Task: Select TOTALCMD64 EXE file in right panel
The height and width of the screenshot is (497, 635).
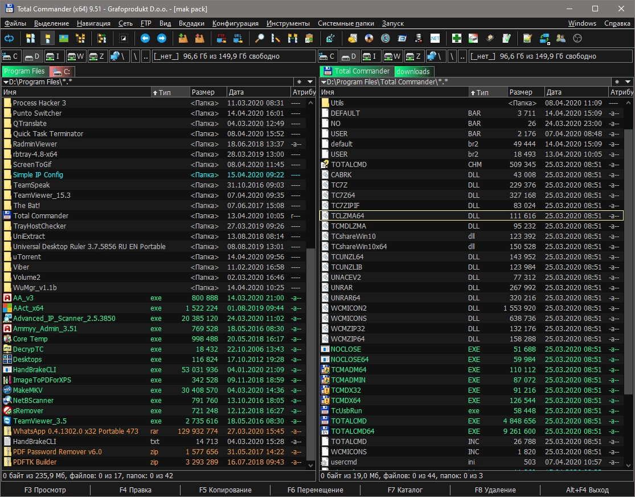Action: click(472, 431)
